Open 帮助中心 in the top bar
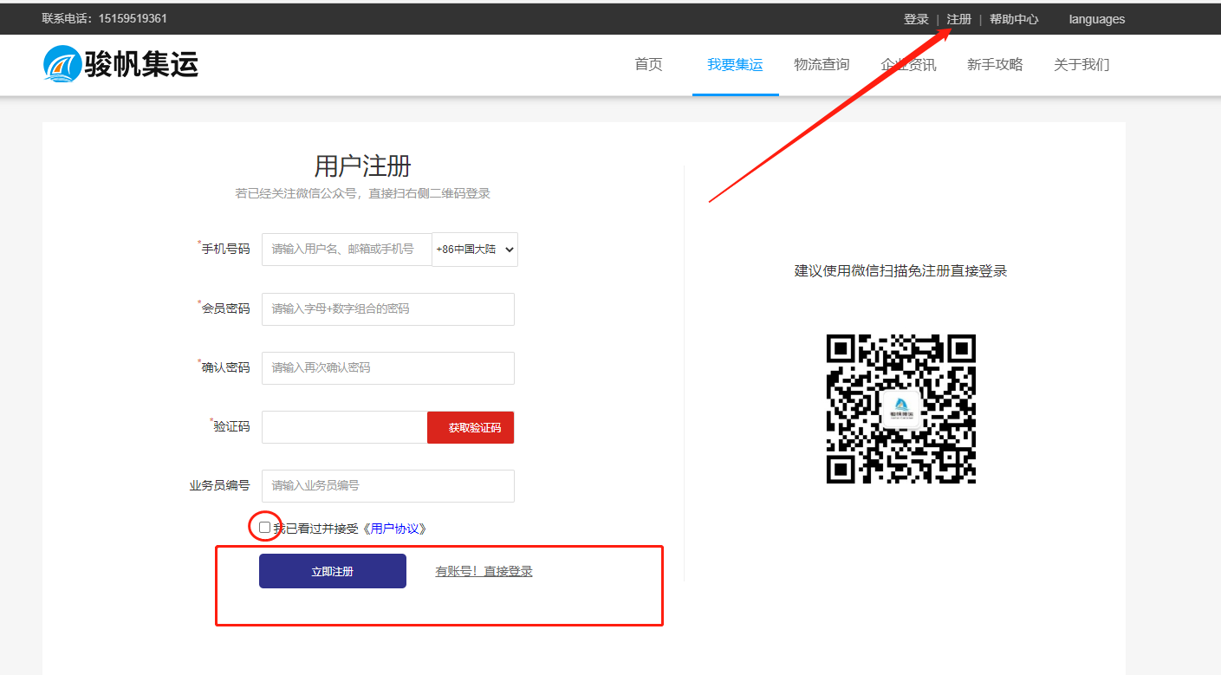Viewport: 1221px width, 675px height. (1014, 19)
